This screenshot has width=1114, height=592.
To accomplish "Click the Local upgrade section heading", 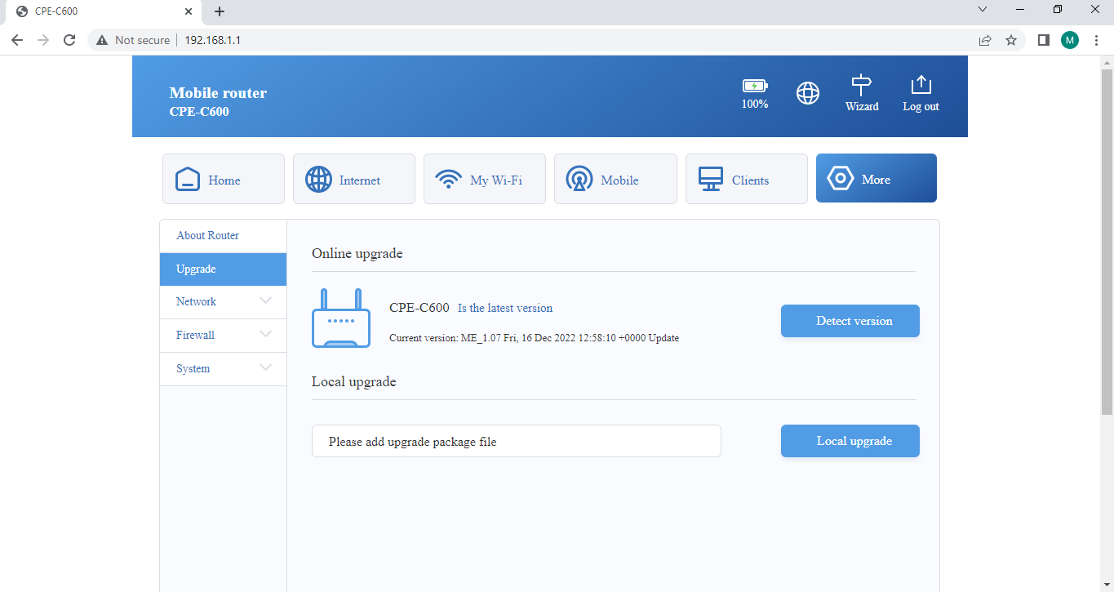I will (x=354, y=381).
